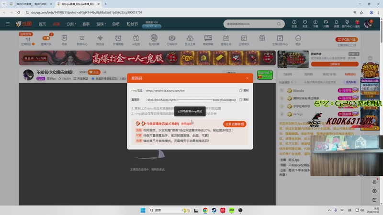The image size is (383, 215).
Task: Copy the rtmp地址 with its 复制 icon
Action: coord(244,90)
